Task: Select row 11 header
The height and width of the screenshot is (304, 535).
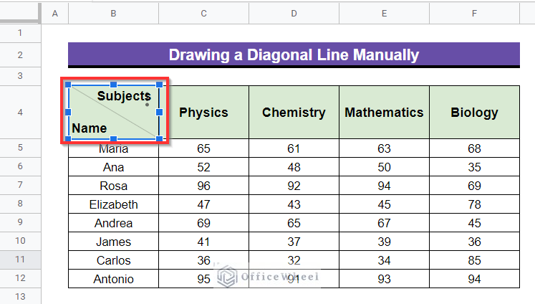Action: pyautogui.click(x=20, y=260)
